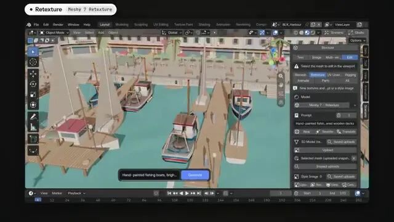Click the Blender logo menu icon
394x222 pixels.
tap(29, 25)
